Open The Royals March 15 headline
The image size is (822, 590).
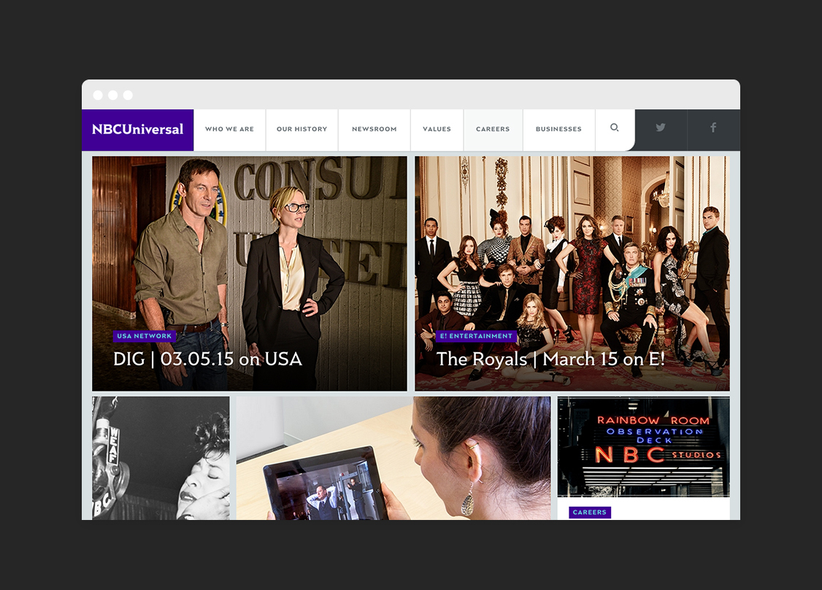coord(550,359)
